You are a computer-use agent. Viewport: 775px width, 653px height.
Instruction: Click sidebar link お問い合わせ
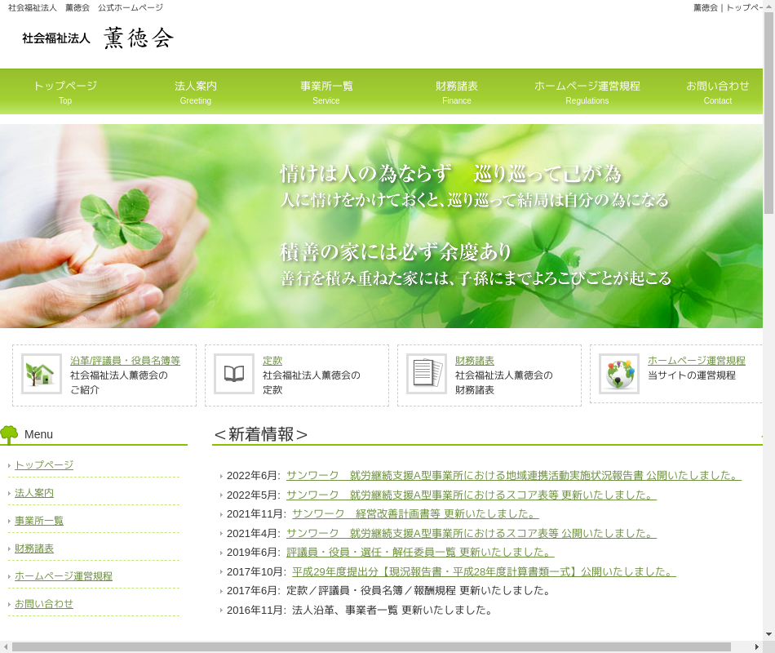tap(44, 603)
